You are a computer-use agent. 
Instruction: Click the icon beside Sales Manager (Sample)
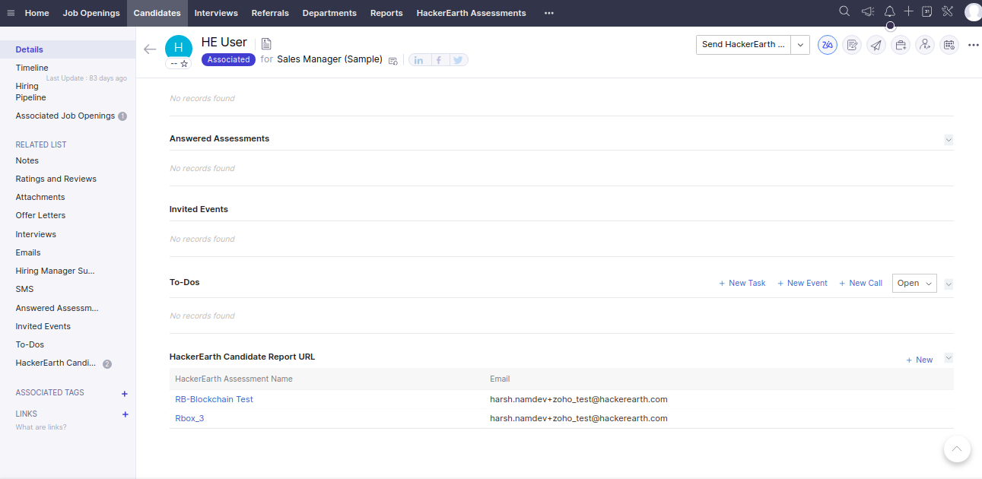(393, 60)
